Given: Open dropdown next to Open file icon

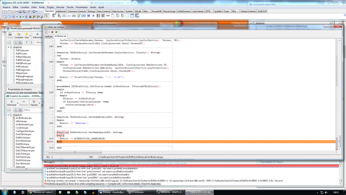Looking at the screenshot, I should tap(17, 12).
